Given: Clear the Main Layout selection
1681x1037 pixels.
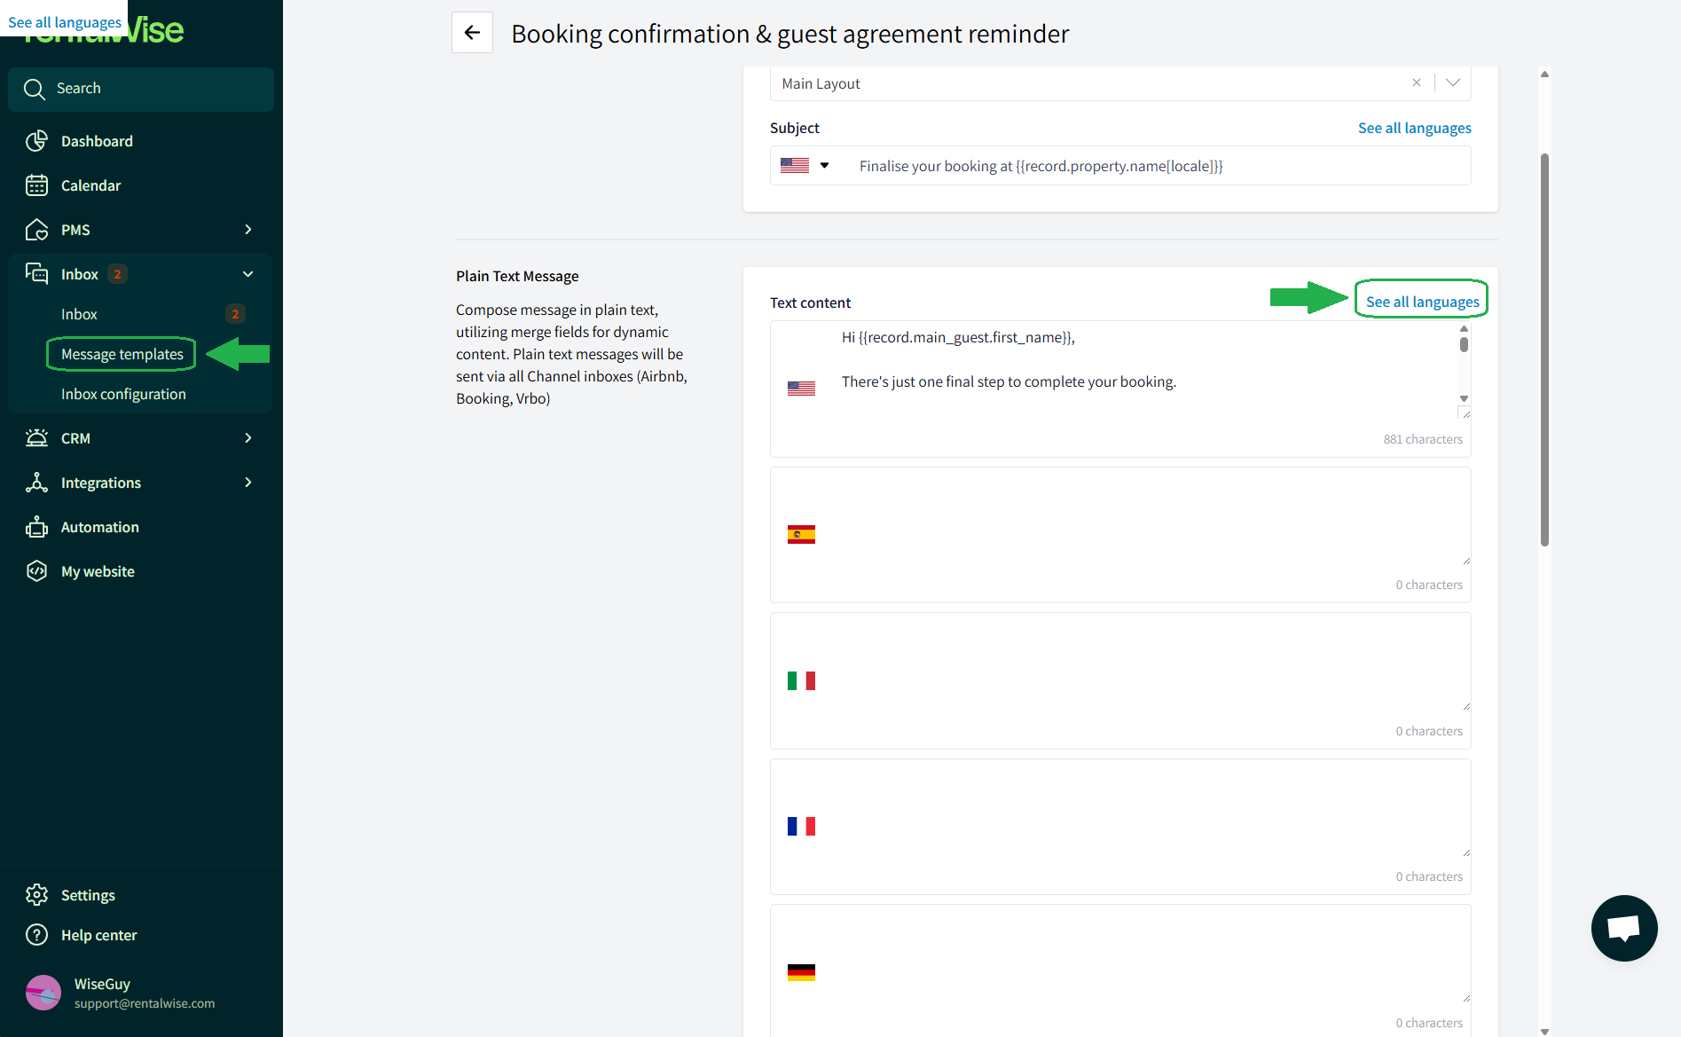Looking at the screenshot, I should 1417,82.
